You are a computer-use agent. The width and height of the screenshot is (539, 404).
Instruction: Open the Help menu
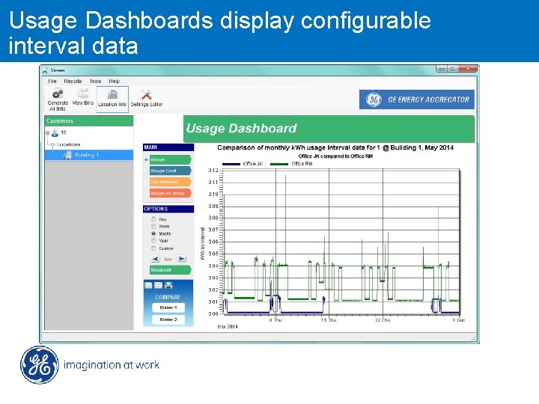click(x=114, y=81)
